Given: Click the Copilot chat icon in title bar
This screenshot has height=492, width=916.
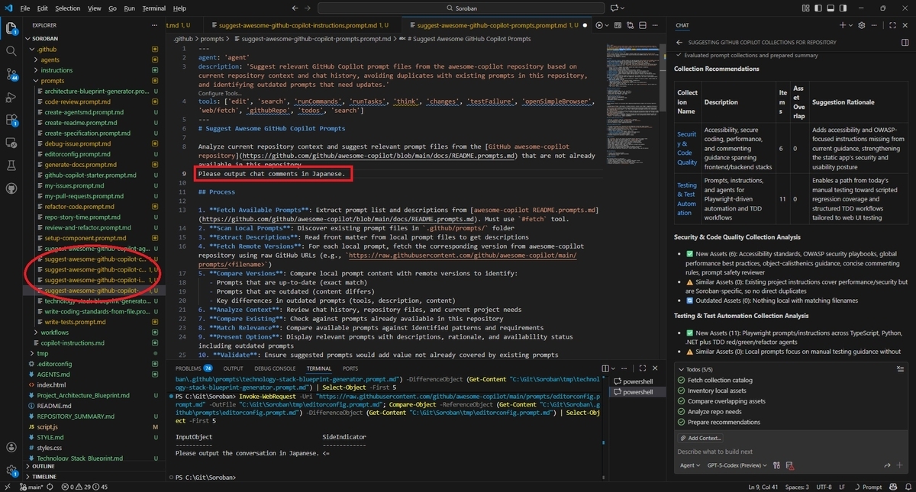Looking at the screenshot, I should (613, 8).
